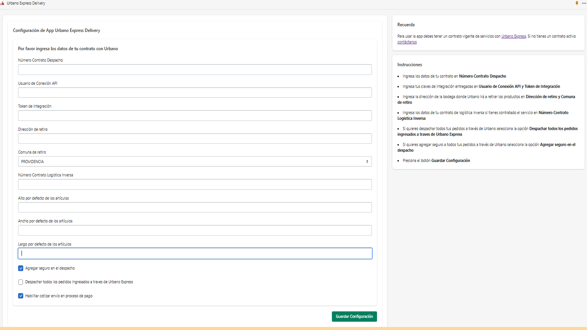Click instruction mentioning Token de Integración

pyautogui.click(x=481, y=87)
